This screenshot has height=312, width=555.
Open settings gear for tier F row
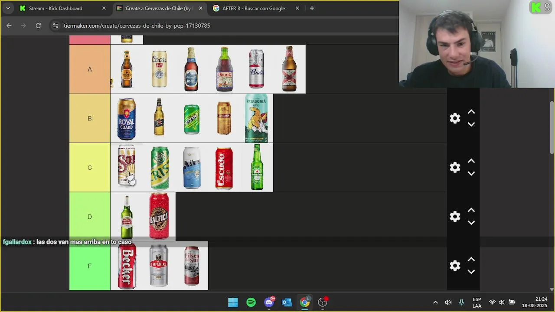tap(455, 266)
